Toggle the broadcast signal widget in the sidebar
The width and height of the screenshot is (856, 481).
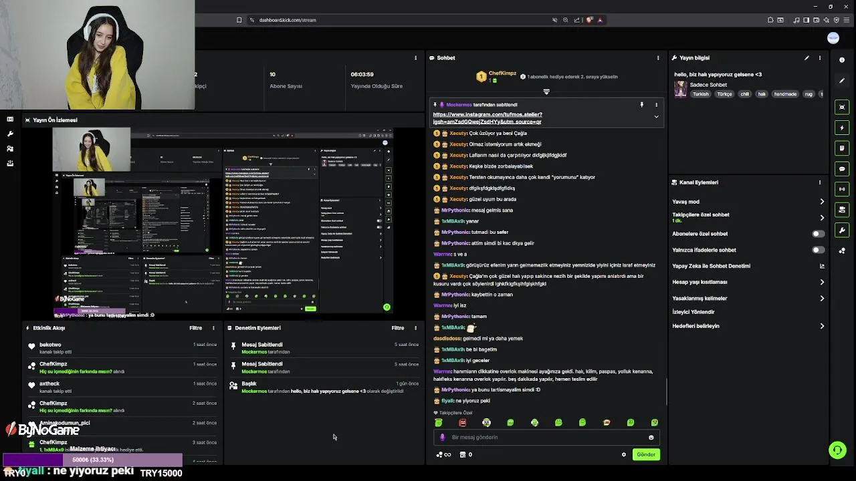tap(842, 189)
